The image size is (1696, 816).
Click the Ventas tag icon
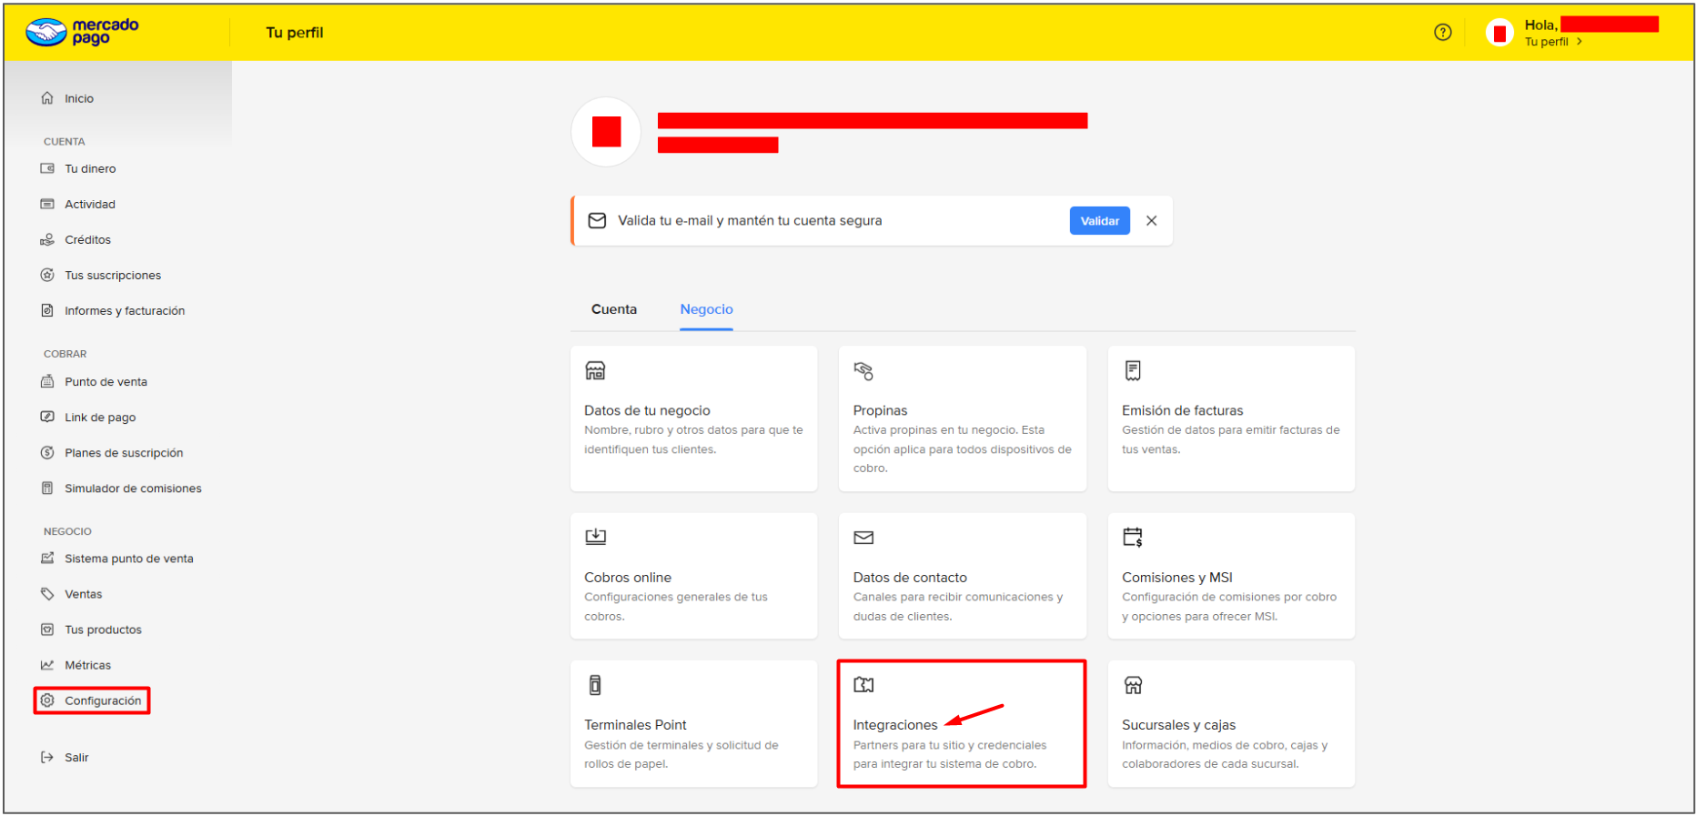pyautogui.click(x=47, y=593)
